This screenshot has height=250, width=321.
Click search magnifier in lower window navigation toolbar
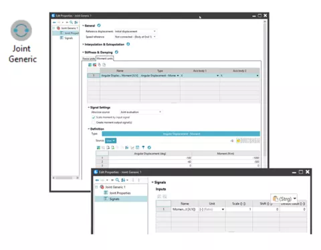click(118, 180)
